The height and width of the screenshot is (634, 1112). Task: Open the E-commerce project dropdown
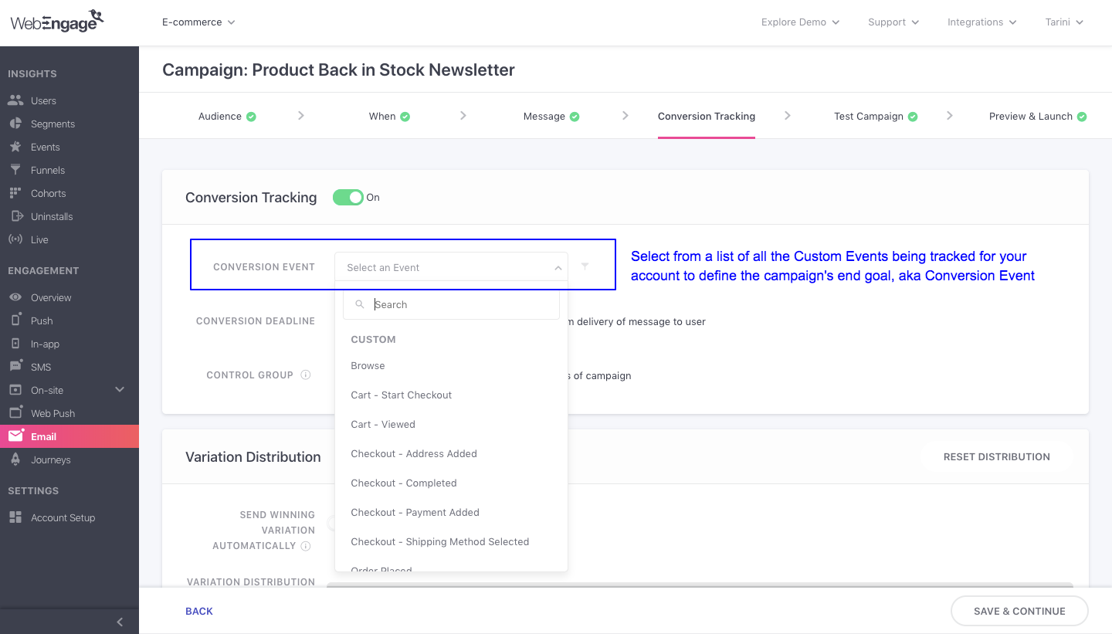point(198,22)
